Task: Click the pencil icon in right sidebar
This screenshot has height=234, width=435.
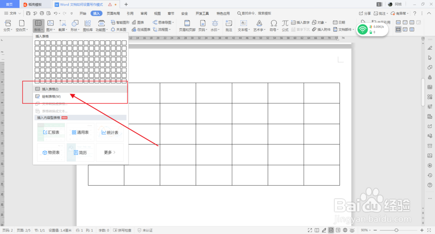Action: (430, 48)
